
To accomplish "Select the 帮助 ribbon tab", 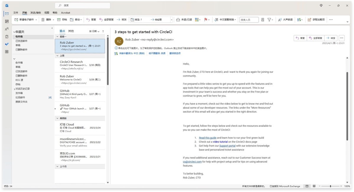I will (55, 13).
